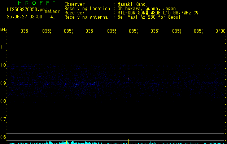The width and height of the screenshot is (227, 144).
Task: Click the "Receiver" field label
Action: pyautogui.click(x=75, y=13)
